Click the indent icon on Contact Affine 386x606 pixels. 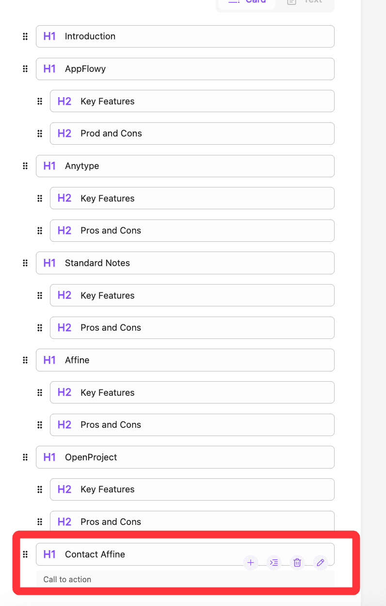point(274,563)
